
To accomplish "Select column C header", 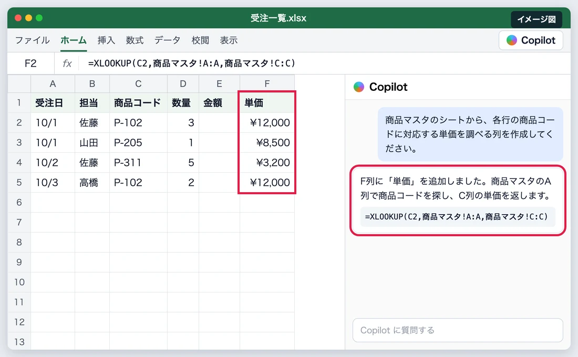I will pyautogui.click(x=138, y=83).
